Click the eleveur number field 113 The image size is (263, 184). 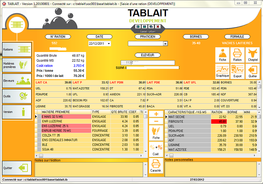tap(126, 63)
